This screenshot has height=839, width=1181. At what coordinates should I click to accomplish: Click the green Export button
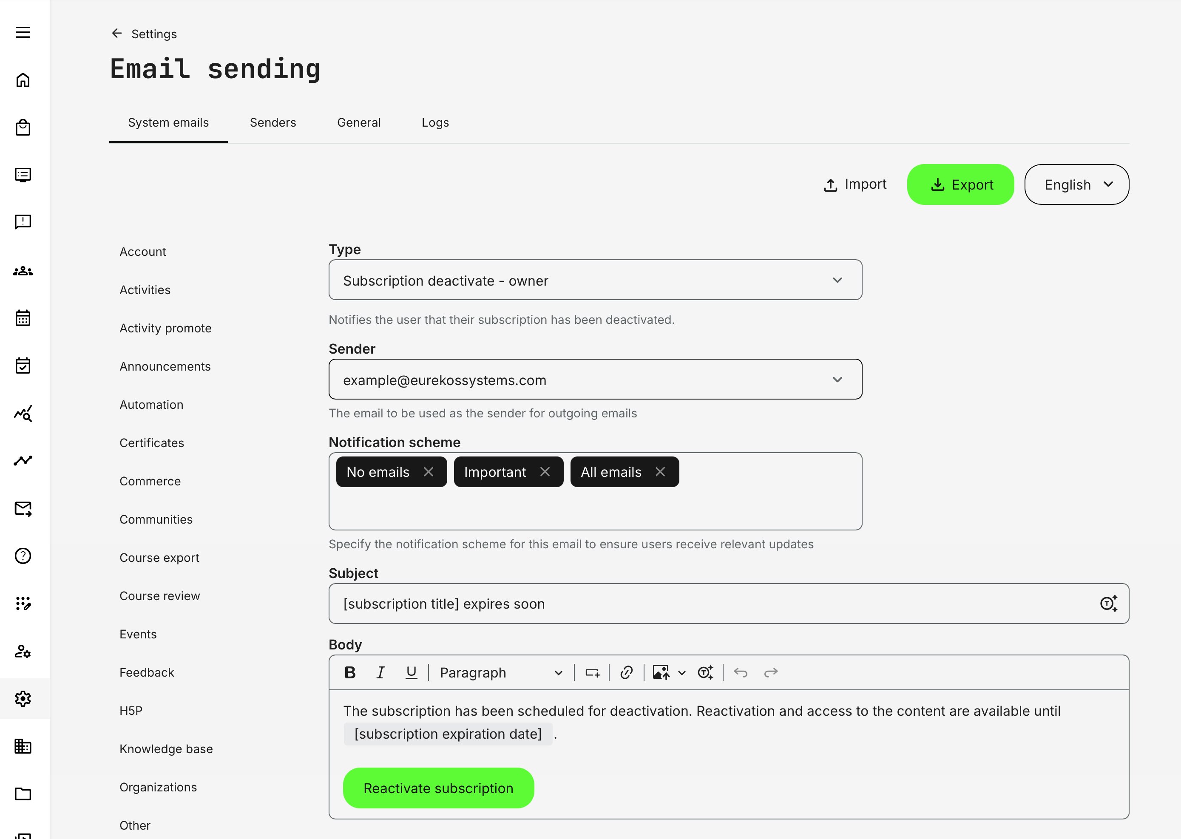pos(960,184)
